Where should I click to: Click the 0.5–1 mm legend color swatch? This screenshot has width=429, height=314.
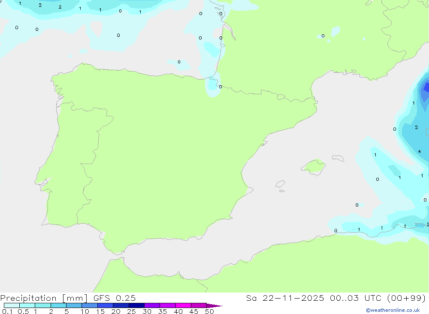click(27, 305)
